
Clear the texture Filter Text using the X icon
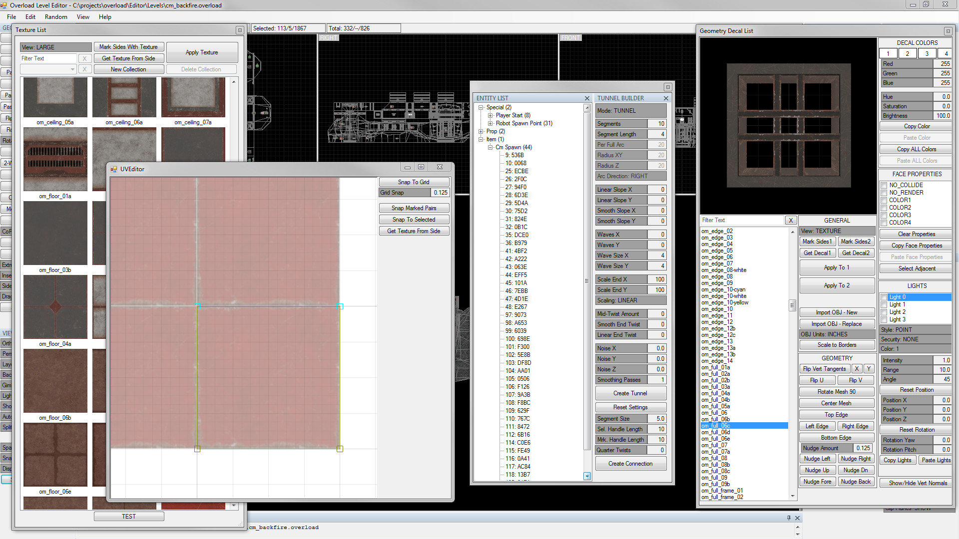(84, 58)
